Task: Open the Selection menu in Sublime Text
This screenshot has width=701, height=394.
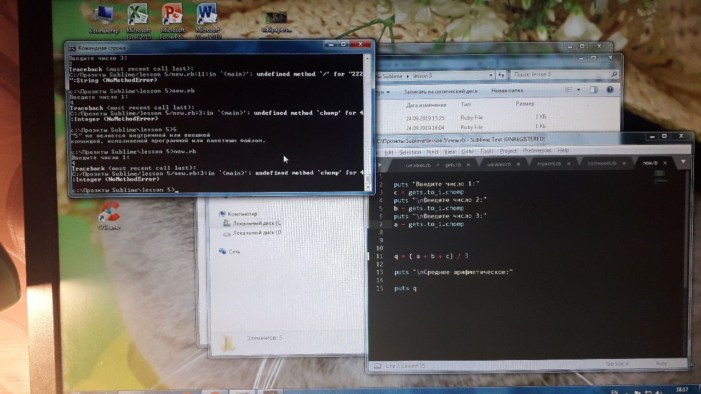Action: tap(410, 152)
